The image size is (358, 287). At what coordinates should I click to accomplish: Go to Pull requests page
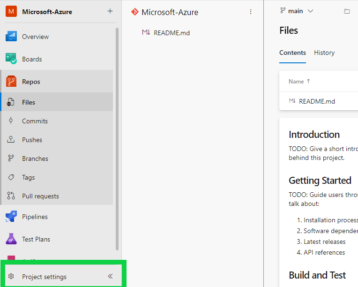point(40,196)
